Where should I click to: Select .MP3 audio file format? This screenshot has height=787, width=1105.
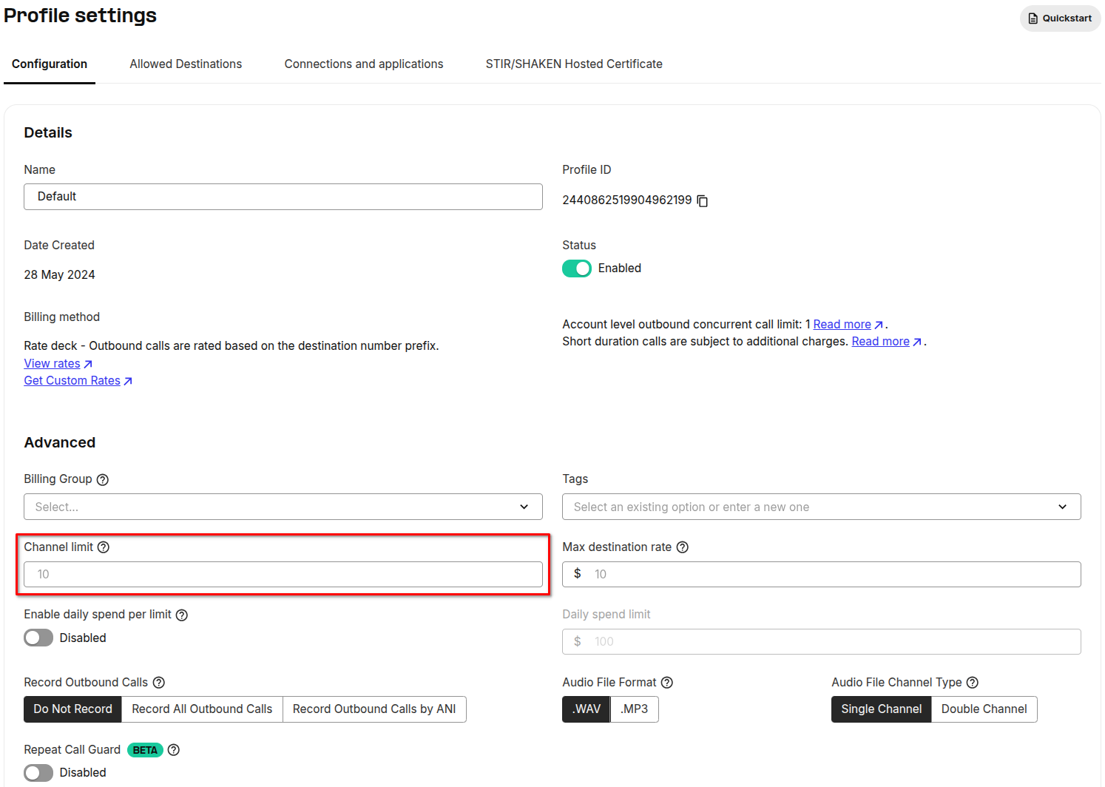(635, 709)
